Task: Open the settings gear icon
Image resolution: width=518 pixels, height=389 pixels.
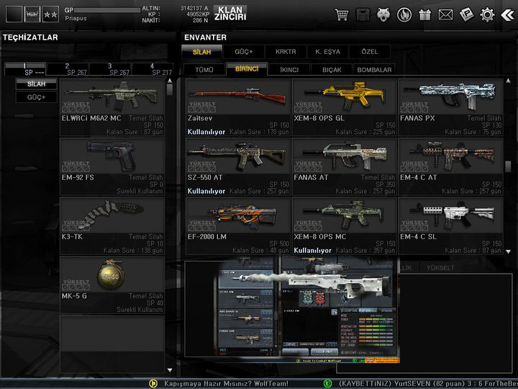Action: click(x=487, y=15)
